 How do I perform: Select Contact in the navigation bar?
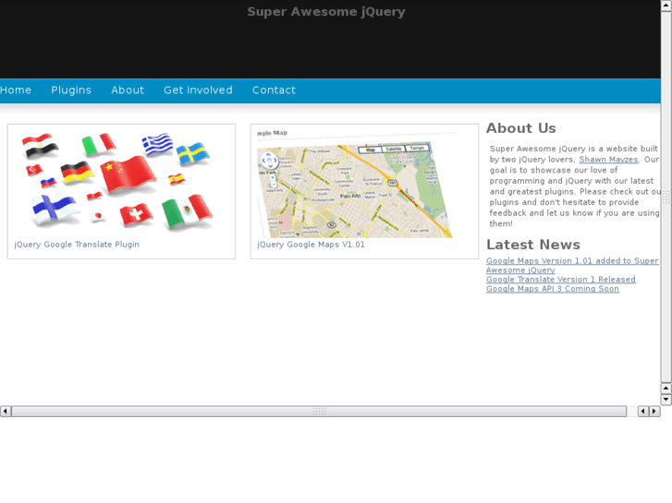point(274,90)
